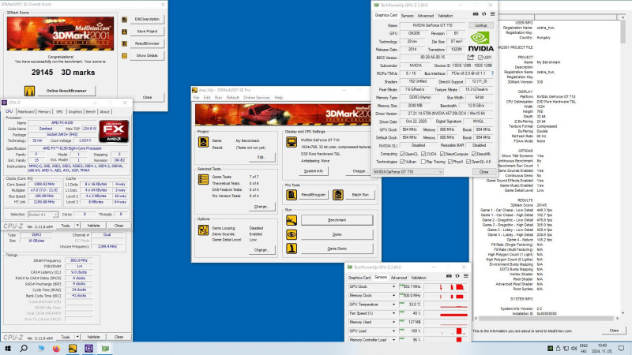Click the Display and CPU Settings monitor icon
This screenshot has height=355, width=632.
[x=292, y=142]
